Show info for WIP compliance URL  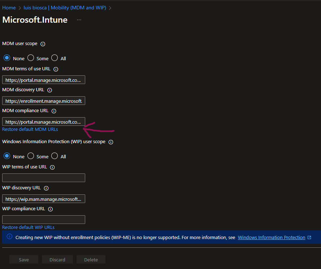[x=50, y=209]
